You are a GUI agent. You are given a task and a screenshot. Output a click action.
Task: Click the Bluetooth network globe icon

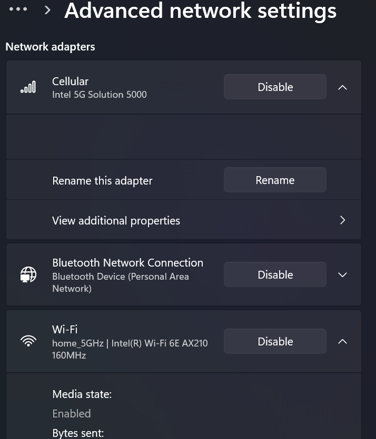click(x=28, y=274)
